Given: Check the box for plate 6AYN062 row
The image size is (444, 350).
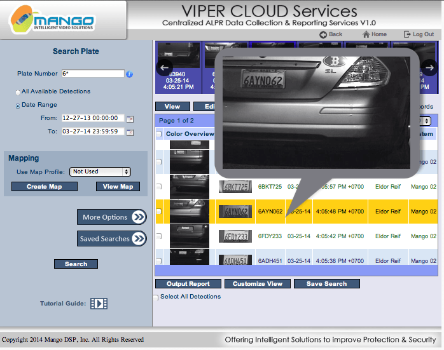Looking at the screenshot, I should click(159, 212).
